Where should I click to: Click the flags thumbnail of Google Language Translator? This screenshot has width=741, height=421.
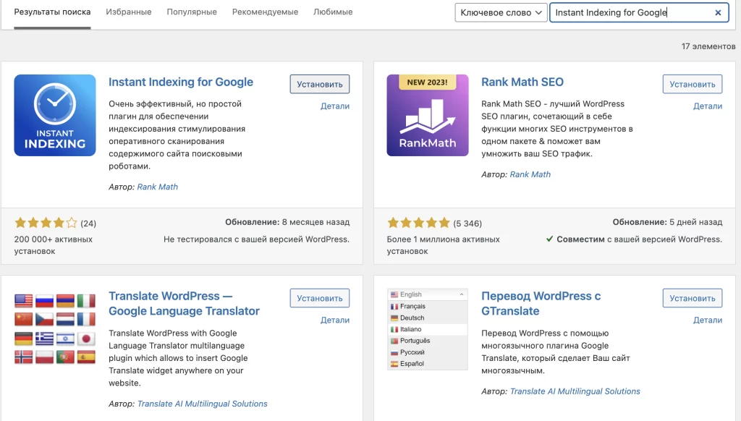click(55, 329)
